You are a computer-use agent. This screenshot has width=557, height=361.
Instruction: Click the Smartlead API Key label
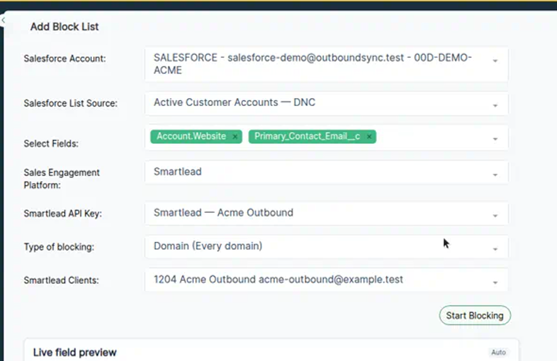click(x=63, y=214)
